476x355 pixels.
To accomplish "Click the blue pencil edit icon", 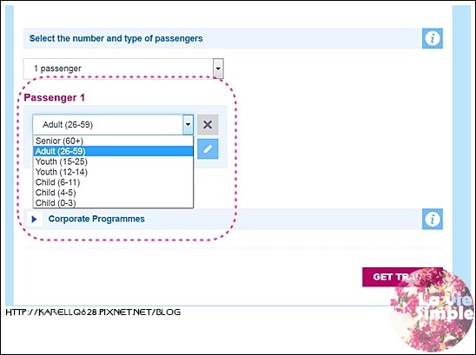I will coord(208,149).
